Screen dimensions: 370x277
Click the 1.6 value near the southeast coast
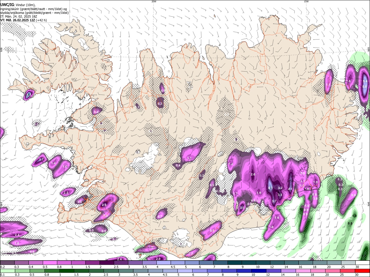271,227
